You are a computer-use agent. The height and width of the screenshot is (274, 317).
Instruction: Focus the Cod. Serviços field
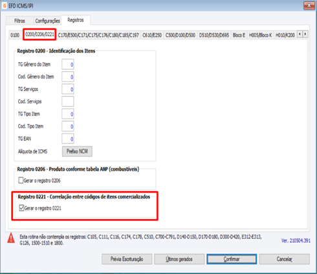(x=68, y=101)
